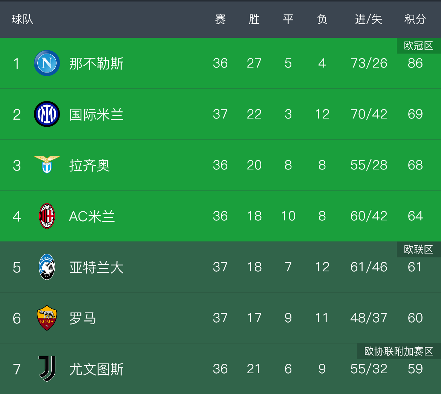This screenshot has width=441, height=394.
Task: Click the Inter Milan crest
Action: (47, 114)
